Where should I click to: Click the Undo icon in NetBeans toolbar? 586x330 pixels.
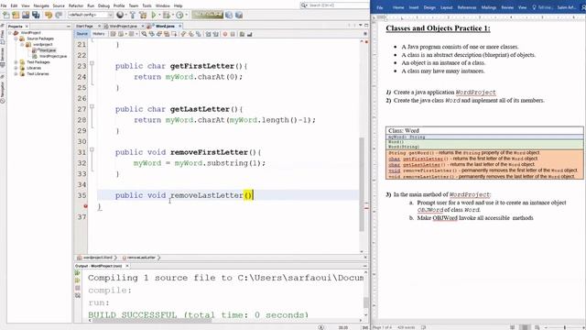click(49, 15)
